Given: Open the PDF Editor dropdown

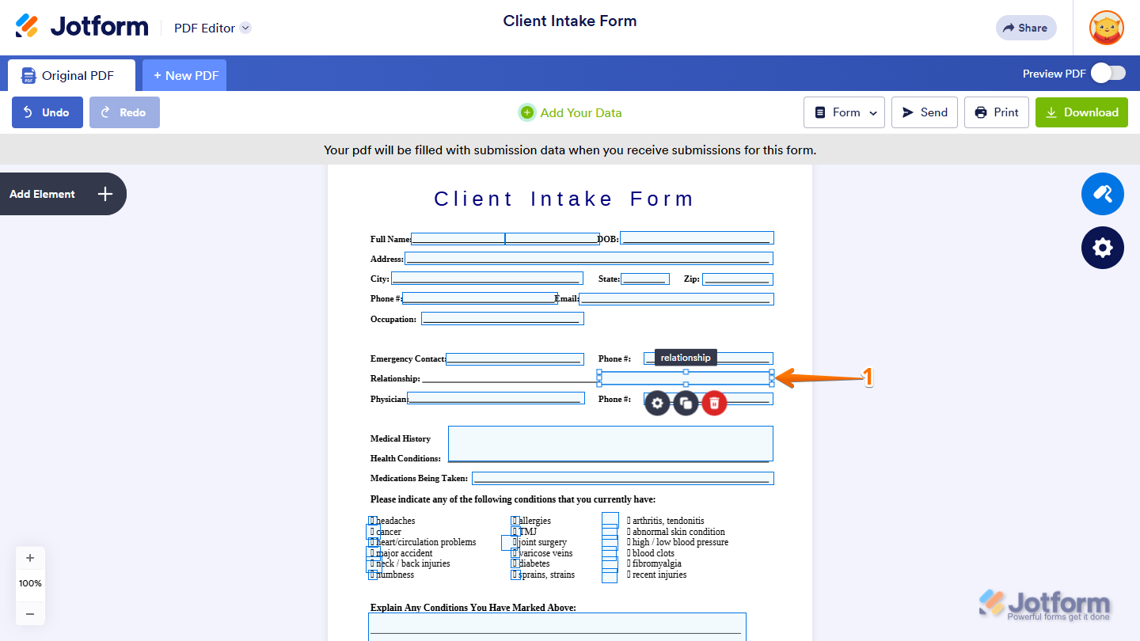Looking at the screenshot, I should pyautogui.click(x=211, y=27).
